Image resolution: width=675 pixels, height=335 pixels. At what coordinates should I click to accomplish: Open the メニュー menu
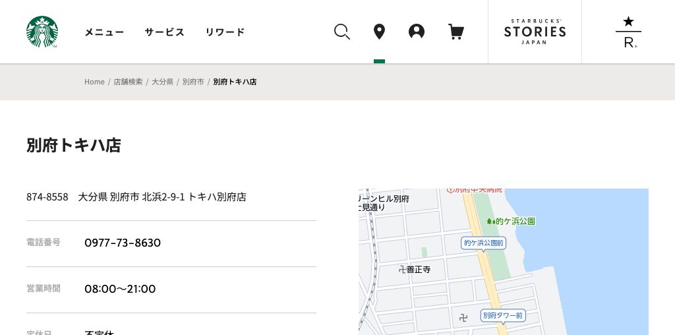coord(104,32)
